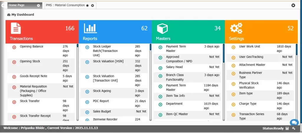This screenshot has width=302, height=133.
Task: Expand the left side panel arrow
Action: pos(3,5)
